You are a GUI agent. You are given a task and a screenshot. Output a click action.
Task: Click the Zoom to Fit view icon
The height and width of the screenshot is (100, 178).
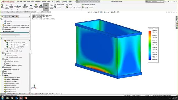89,12
